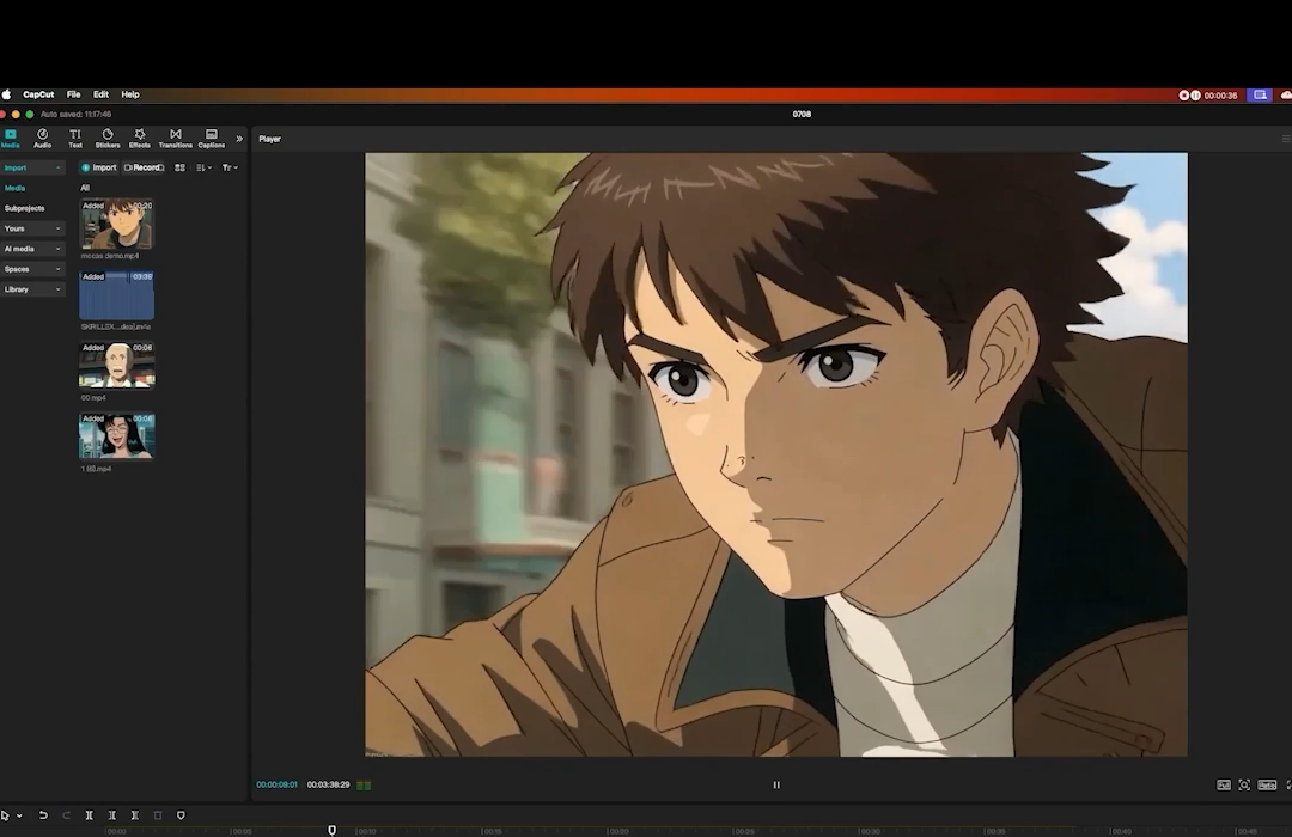The image size is (1292, 837).
Task: Open the media sort dropdown
Action: point(204,167)
